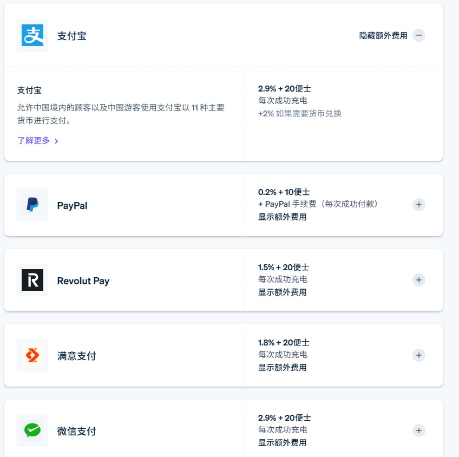Screen dimensions: 459x457
Task: Expand 微信支付 fees with the plus icon
Action: [419, 430]
